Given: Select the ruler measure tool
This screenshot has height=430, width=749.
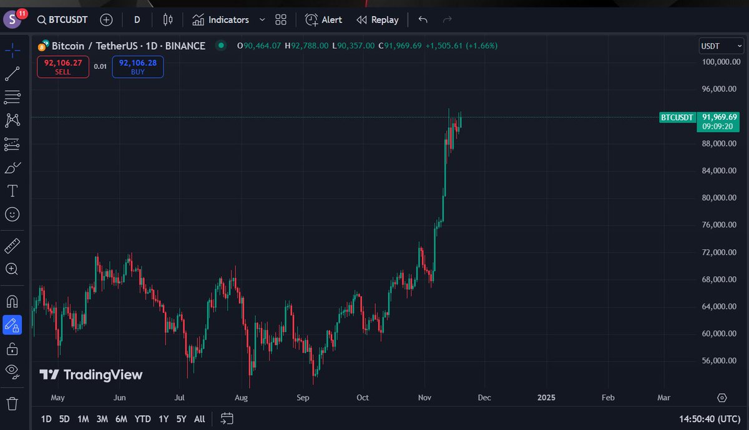Looking at the screenshot, I should (12, 246).
